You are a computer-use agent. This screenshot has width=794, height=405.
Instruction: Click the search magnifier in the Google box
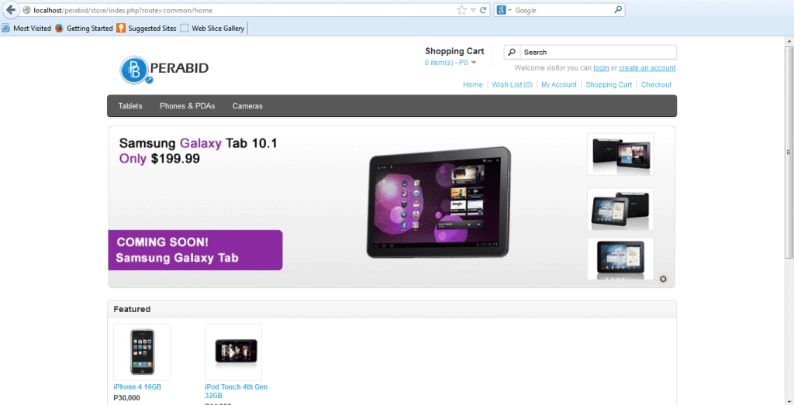click(618, 10)
